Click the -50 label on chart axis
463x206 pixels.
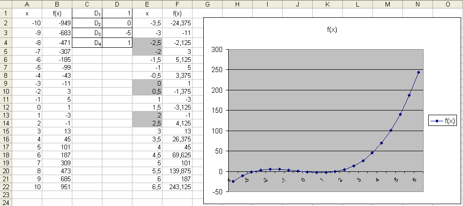(218, 192)
